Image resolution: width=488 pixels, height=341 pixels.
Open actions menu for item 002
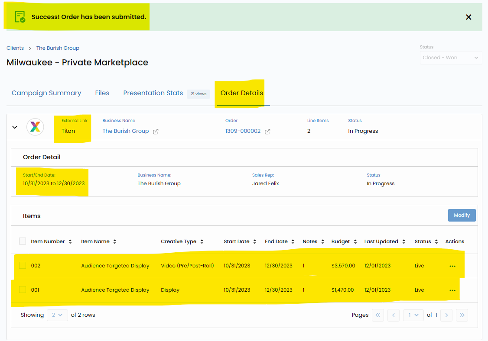[x=452, y=266]
